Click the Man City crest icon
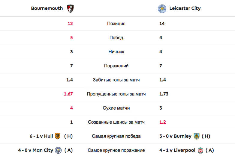235x156 pixels. pos(58,150)
